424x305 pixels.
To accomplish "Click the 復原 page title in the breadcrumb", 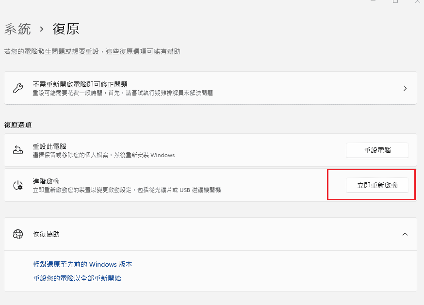I will point(65,29).
